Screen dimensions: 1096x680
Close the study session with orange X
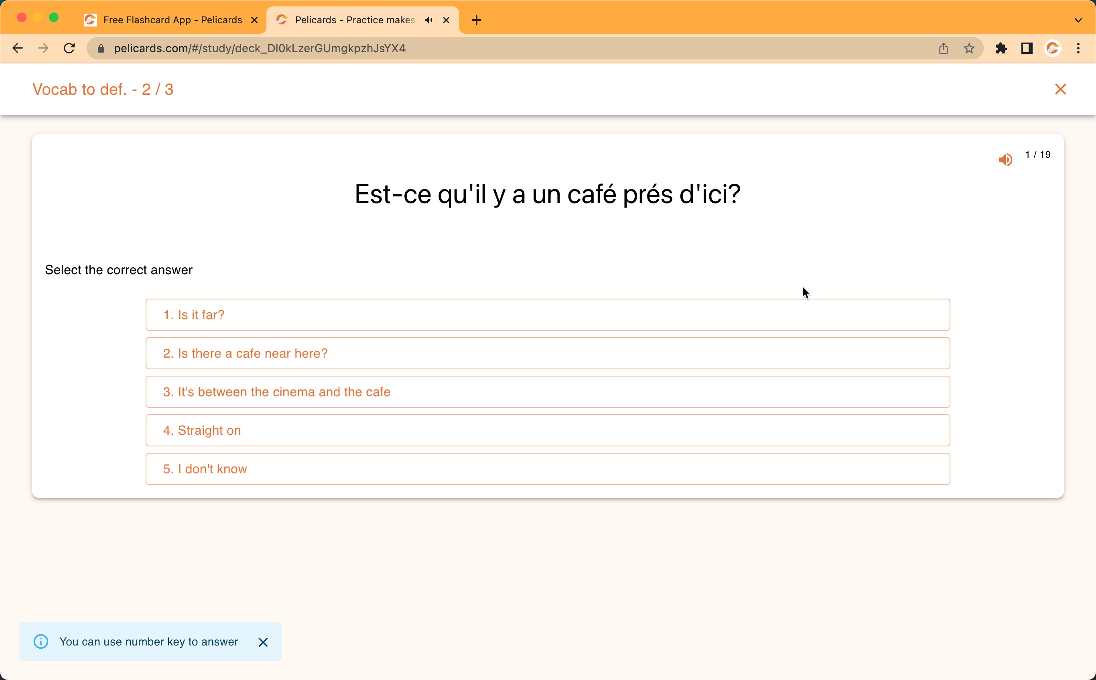(x=1061, y=90)
